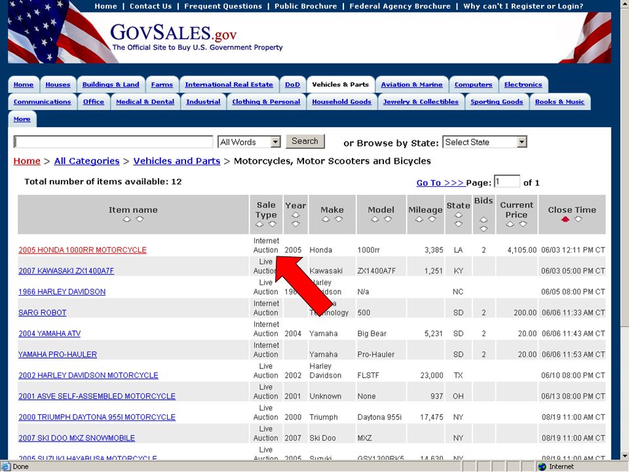The image size is (629, 472).
Task: Open Medical & Dental tab
Action: (x=145, y=102)
